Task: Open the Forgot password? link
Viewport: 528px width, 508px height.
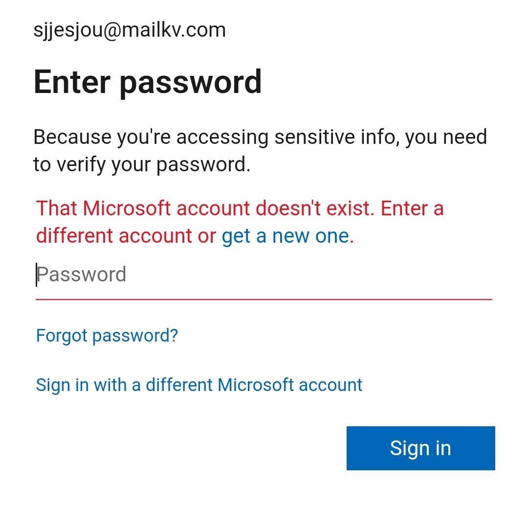Action: [107, 336]
